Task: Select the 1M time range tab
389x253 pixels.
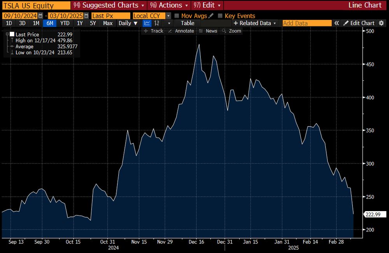Action: (36, 23)
